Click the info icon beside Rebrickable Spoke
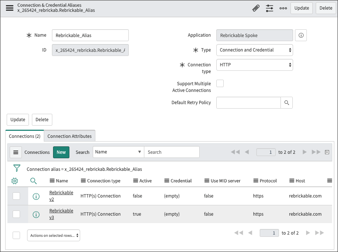The height and width of the screenshot is (252, 338). [301, 35]
